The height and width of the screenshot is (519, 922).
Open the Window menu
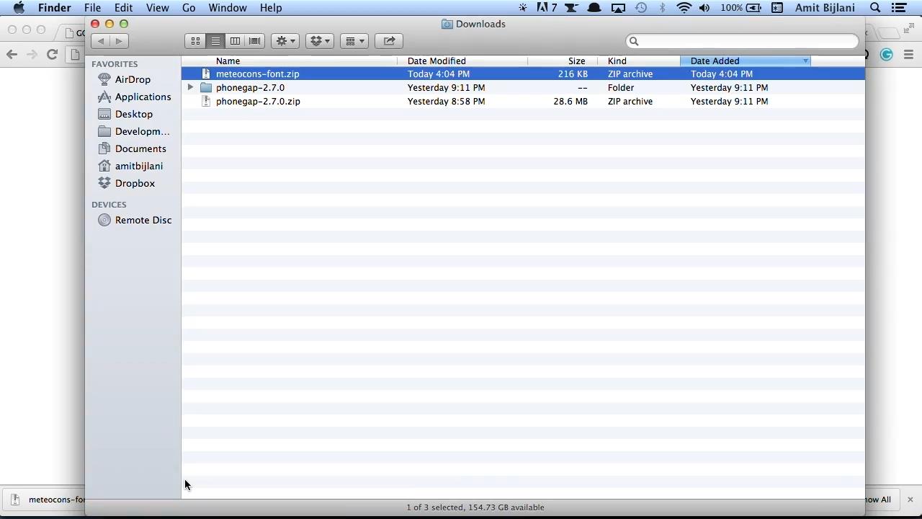tap(228, 8)
